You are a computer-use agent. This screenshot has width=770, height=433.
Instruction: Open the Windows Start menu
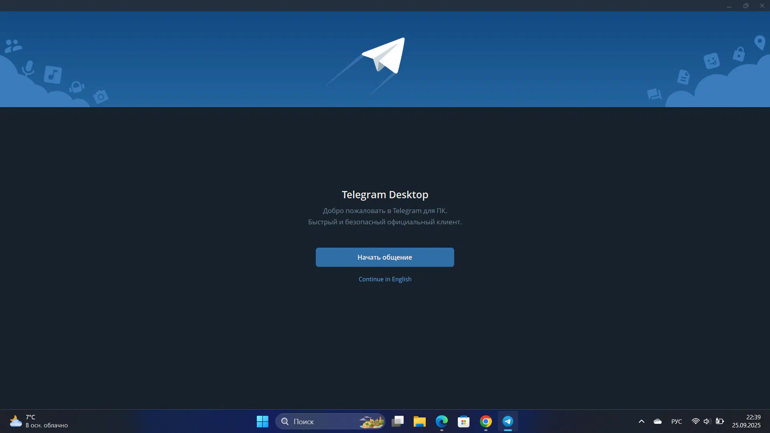point(262,421)
